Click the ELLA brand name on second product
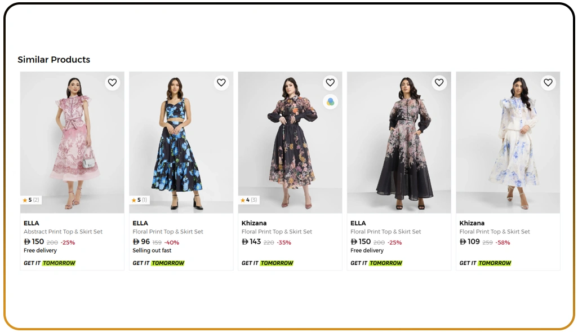 coord(140,223)
